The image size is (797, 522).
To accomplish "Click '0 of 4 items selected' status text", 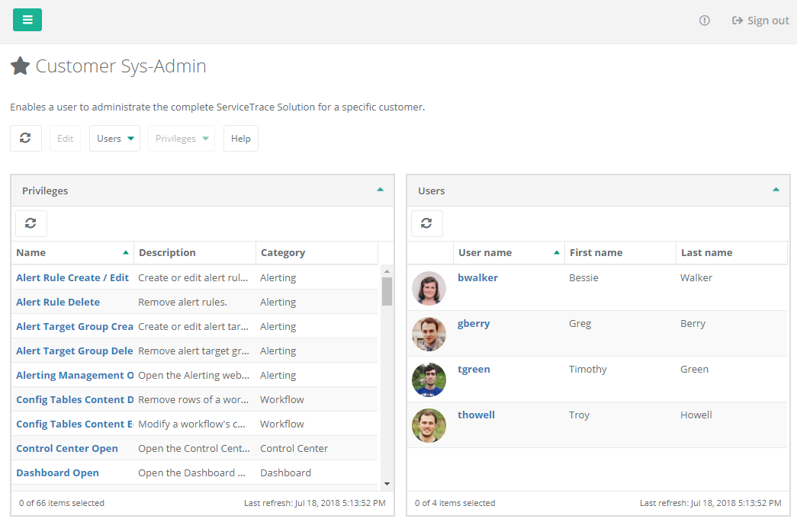I will (455, 503).
